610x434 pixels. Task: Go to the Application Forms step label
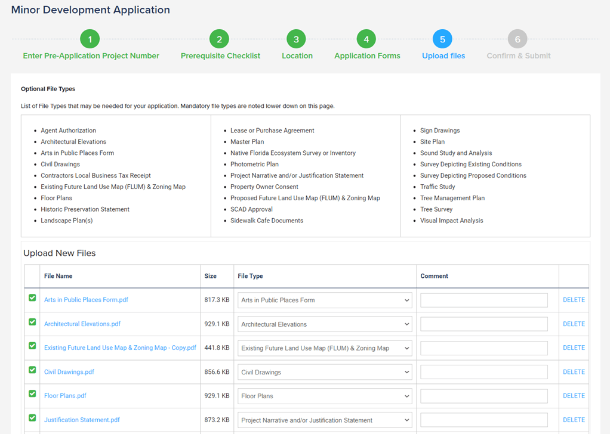coord(367,56)
